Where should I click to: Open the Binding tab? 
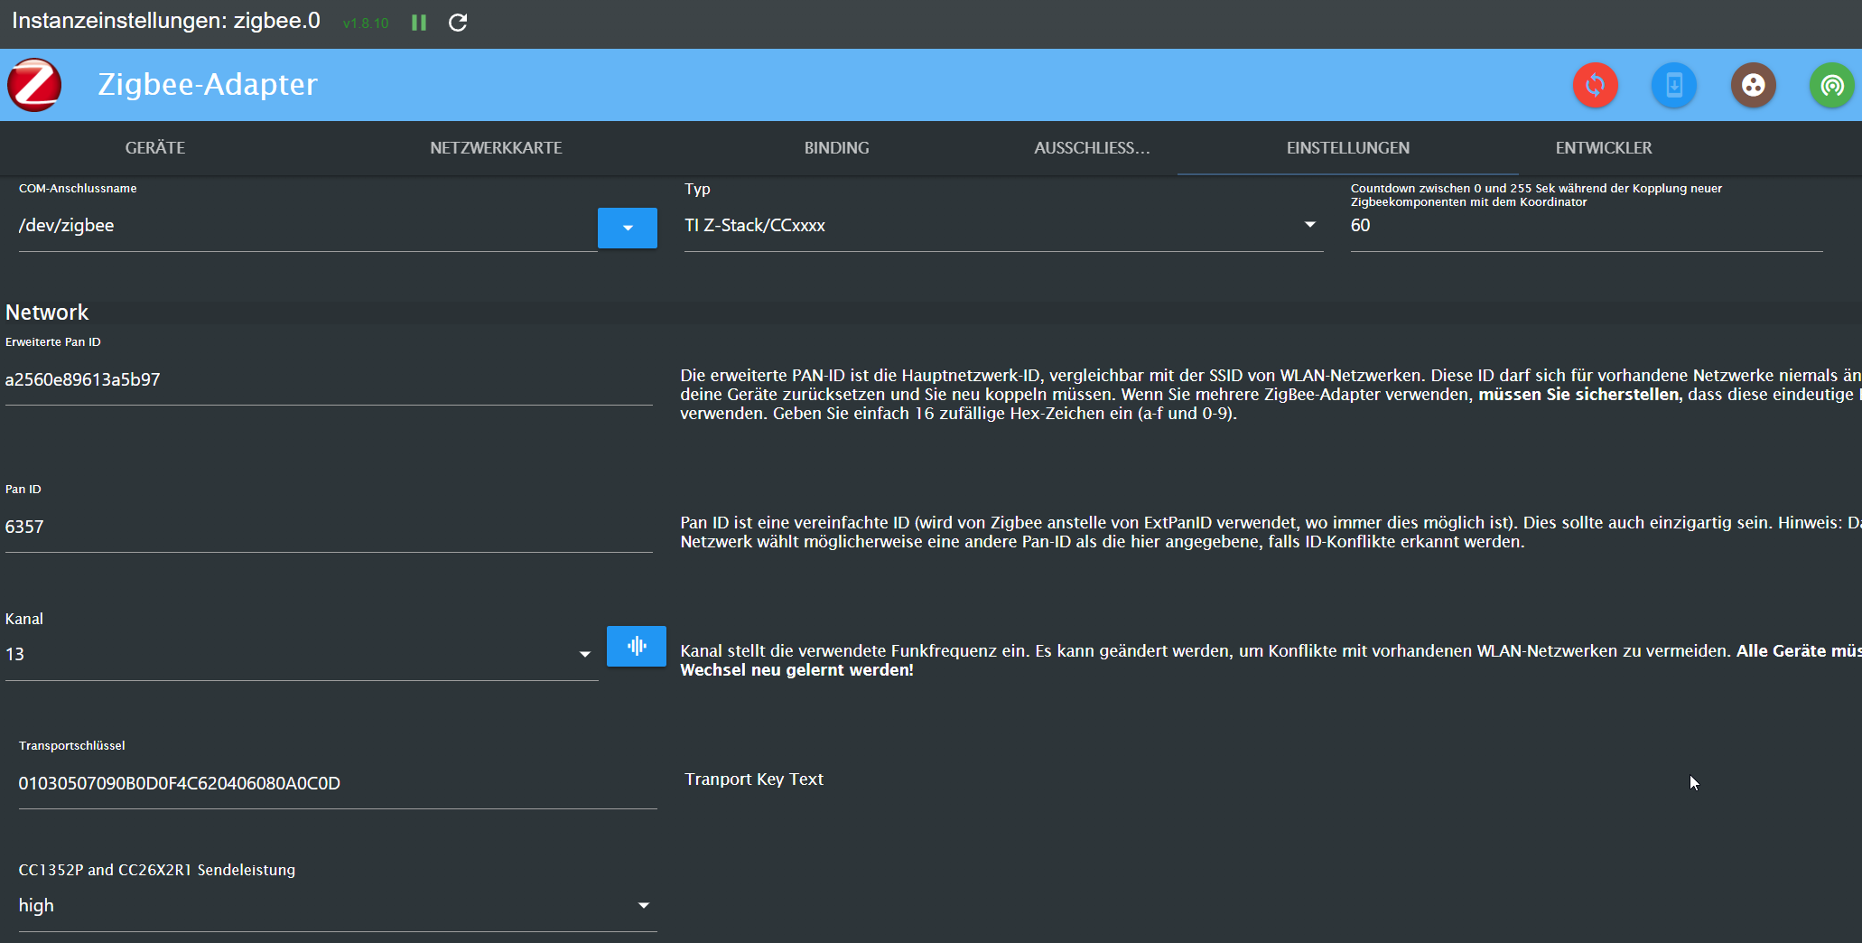(837, 148)
